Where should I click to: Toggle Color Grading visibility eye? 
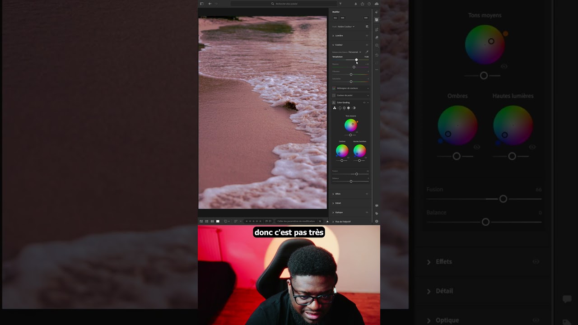(x=364, y=102)
